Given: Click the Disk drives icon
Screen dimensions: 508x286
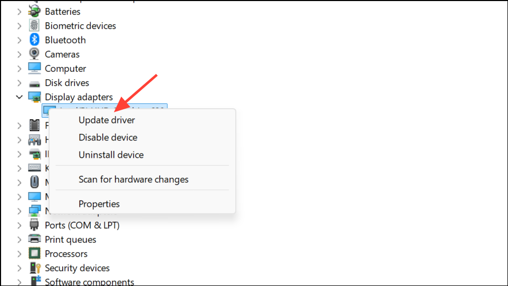Looking at the screenshot, I should 34,84.
